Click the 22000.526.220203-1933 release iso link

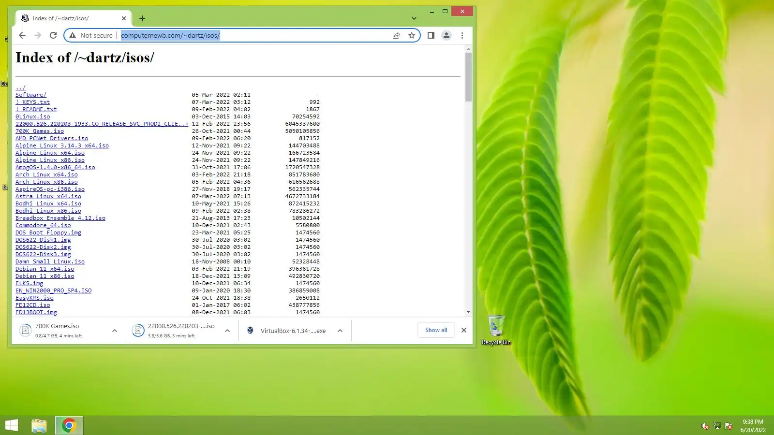pos(102,124)
